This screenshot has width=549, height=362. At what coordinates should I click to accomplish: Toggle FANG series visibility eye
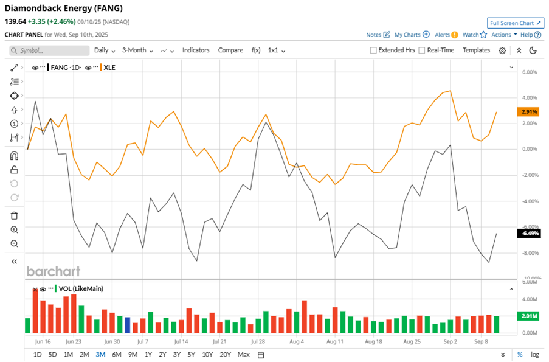[35, 68]
